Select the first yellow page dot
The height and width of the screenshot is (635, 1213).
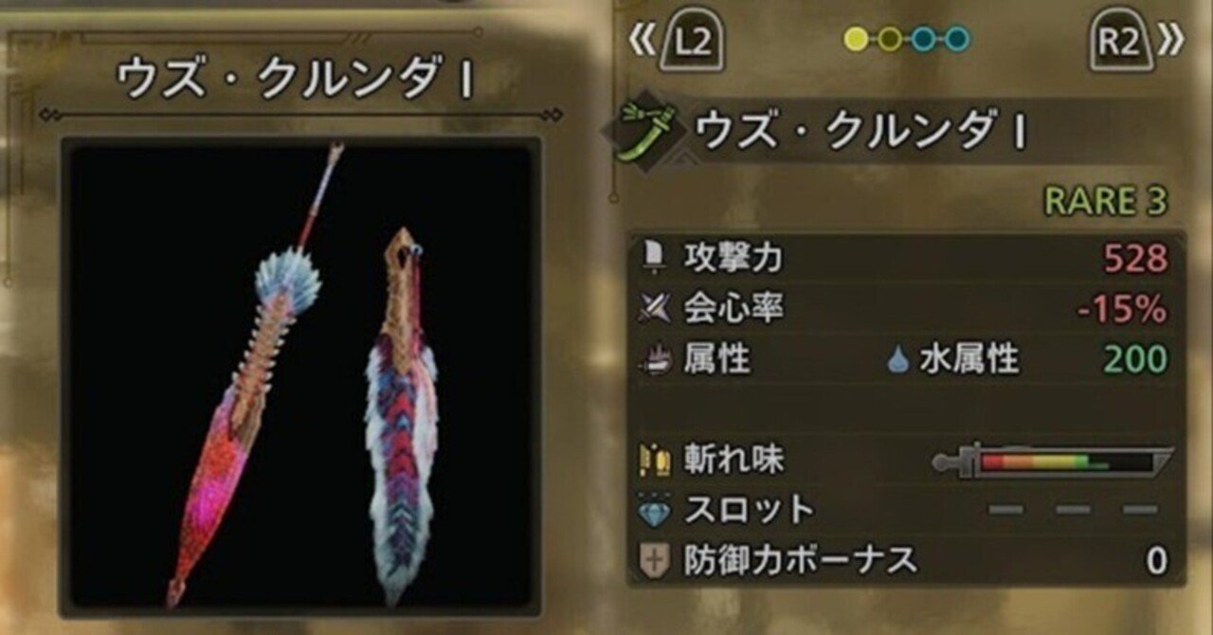(x=856, y=40)
